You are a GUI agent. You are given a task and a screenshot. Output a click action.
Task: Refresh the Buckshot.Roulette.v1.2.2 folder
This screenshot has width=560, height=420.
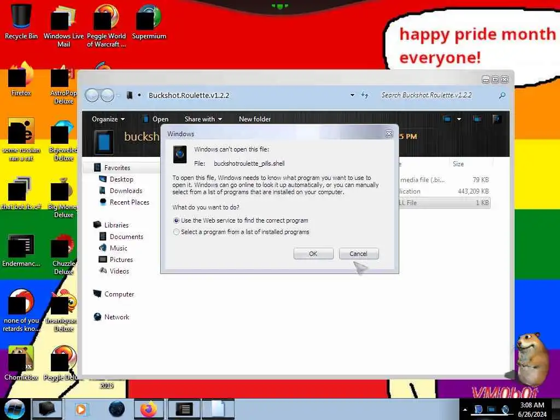(x=365, y=95)
